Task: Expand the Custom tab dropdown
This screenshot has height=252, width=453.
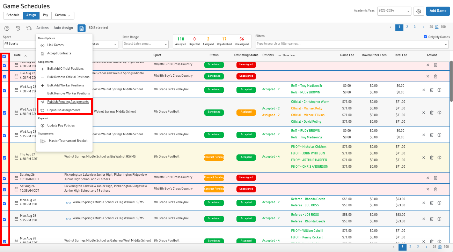Action: (63, 15)
